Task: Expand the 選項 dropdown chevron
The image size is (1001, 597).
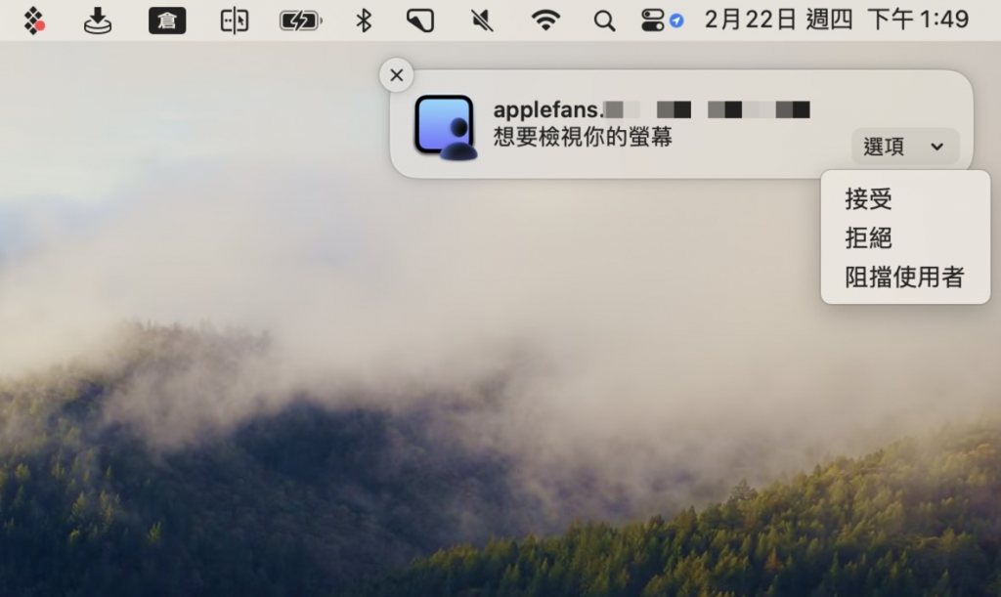Action: tap(937, 147)
